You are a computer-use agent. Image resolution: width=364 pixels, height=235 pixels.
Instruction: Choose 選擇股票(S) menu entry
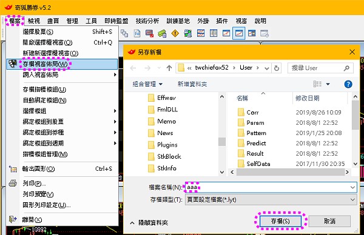tap(62, 31)
